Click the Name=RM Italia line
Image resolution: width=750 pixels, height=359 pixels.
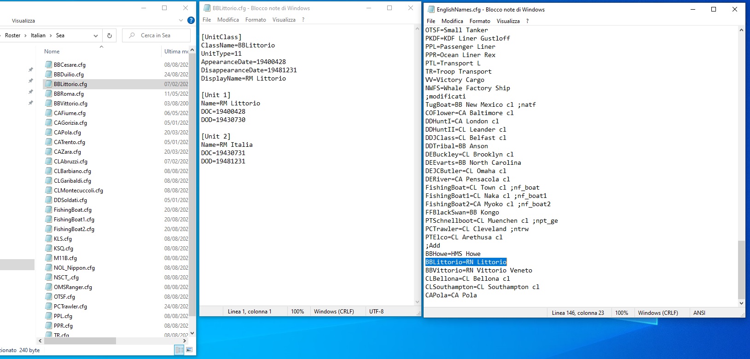[227, 145]
